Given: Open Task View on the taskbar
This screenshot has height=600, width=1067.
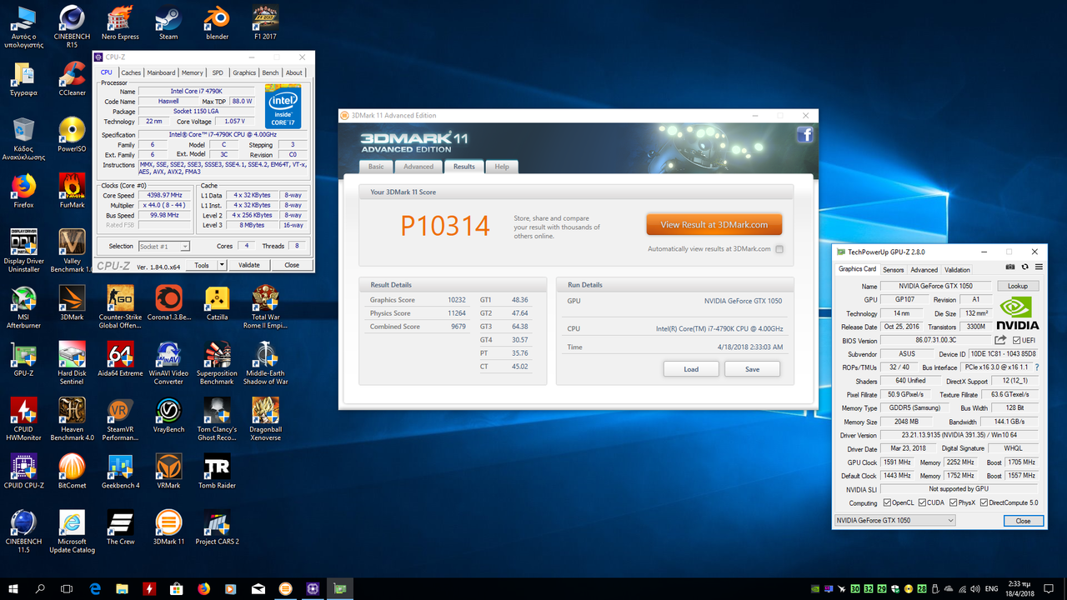Looking at the screenshot, I should click(x=67, y=588).
